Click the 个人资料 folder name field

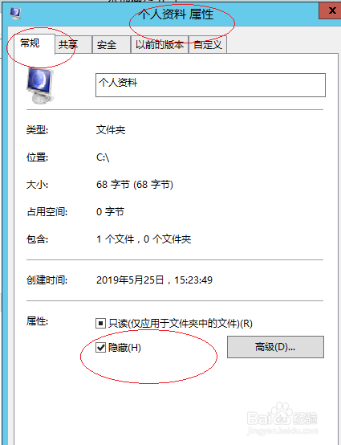(210, 85)
